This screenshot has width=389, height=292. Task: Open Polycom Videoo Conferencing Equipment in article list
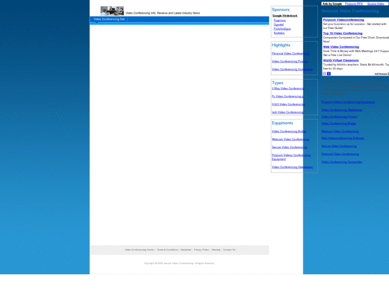tap(348, 102)
